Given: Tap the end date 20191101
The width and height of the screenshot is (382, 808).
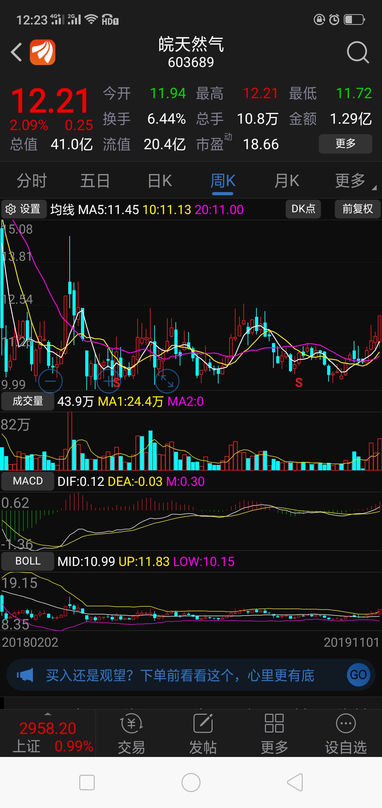Looking at the screenshot, I should pyautogui.click(x=352, y=642).
